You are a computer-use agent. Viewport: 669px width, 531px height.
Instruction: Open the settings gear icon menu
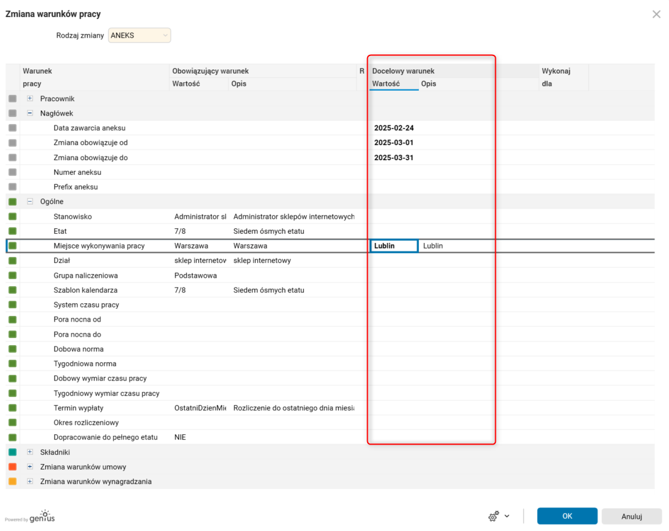tap(494, 516)
